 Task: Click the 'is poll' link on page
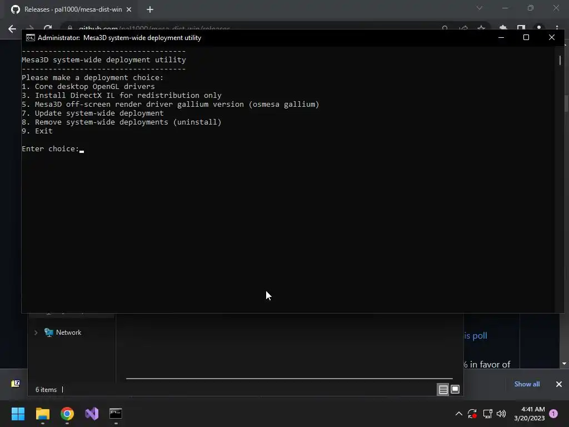(x=476, y=336)
